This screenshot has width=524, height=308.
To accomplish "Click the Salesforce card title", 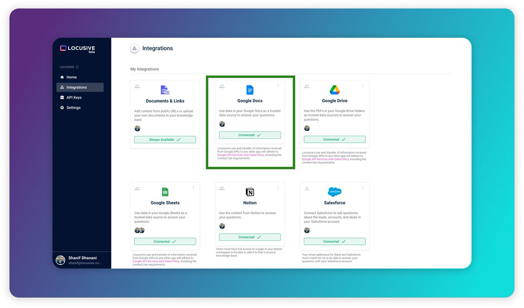I will [x=334, y=203].
